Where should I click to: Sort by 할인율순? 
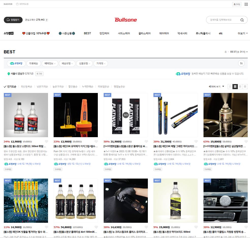(x=73, y=87)
